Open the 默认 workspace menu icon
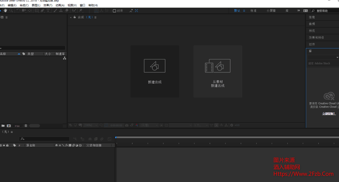Screen dimensions: 339x182 click(244, 11)
